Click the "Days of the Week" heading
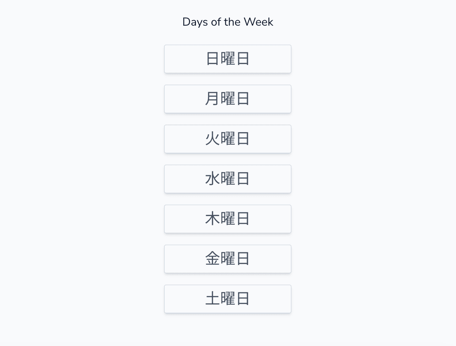This screenshot has height=346, width=456. tap(228, 22)
